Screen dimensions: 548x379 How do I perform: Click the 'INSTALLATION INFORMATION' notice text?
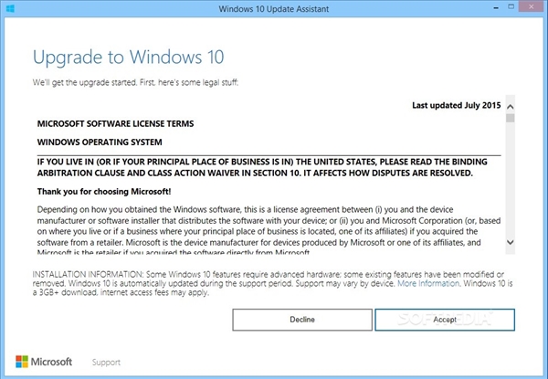click(272, 283)
